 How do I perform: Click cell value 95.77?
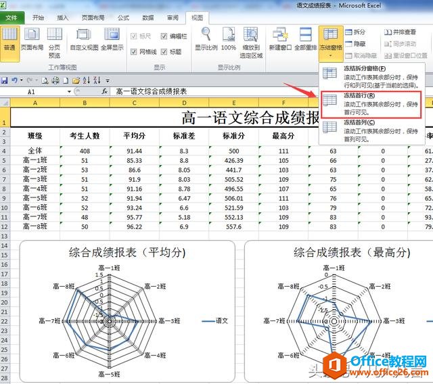(x=134, y=218)
